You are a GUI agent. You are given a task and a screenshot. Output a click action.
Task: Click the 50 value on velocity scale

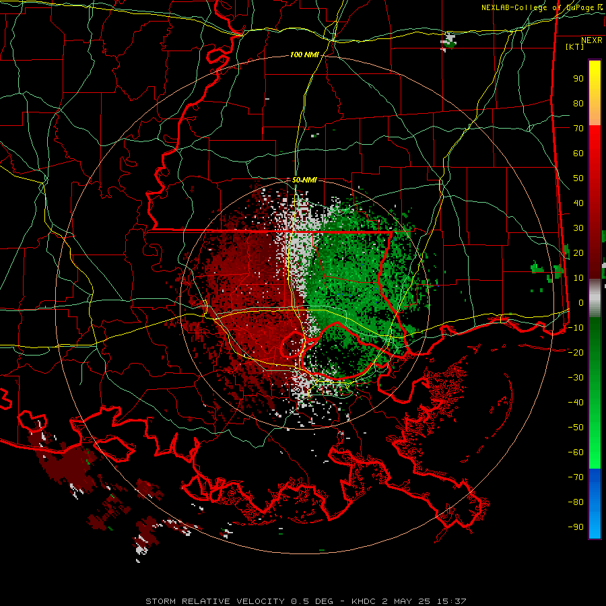coord(578,178)
